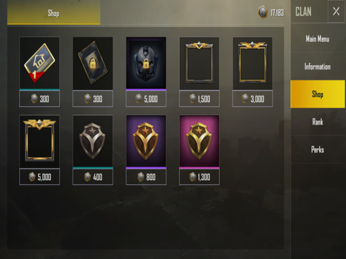Choose the silver clan shield badge icon
Image resolution: width=346 pixels, height=259 pixels.
93,141
